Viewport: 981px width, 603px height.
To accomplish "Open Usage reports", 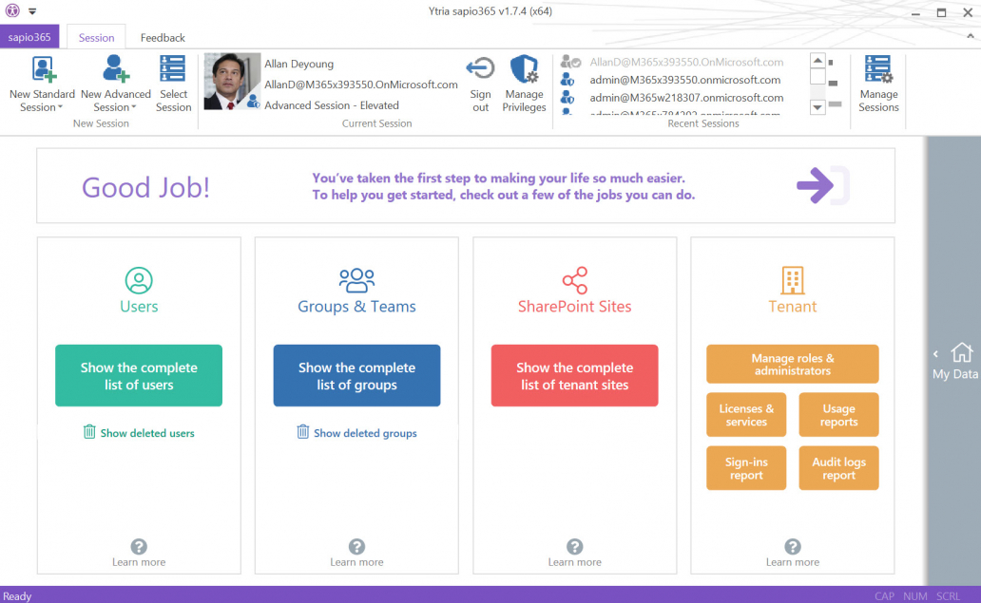I will tap(839, 415).
